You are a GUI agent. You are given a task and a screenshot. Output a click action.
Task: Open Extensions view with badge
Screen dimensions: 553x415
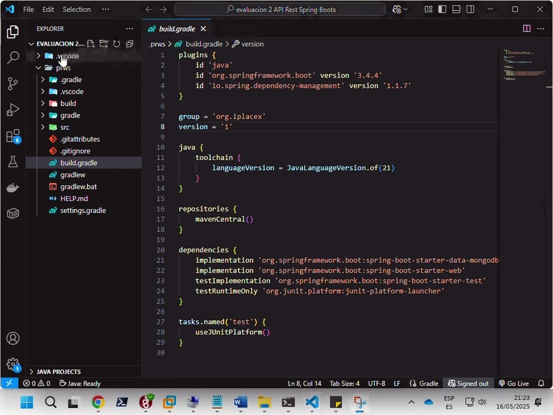click(13, 136)
